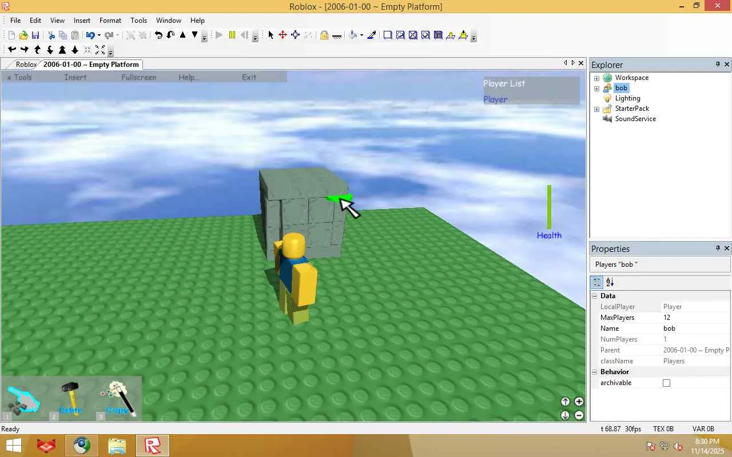The image size is (732, 457).
Task: Select the Delete hammer tool in the backpack
Action: (x=71, y=399)
